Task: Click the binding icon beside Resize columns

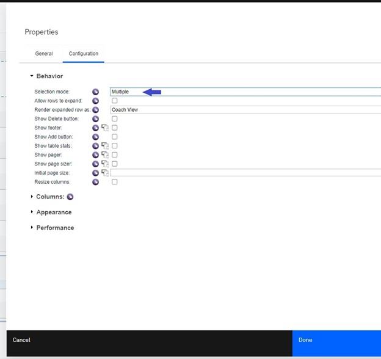Action: tap(95, 182)
